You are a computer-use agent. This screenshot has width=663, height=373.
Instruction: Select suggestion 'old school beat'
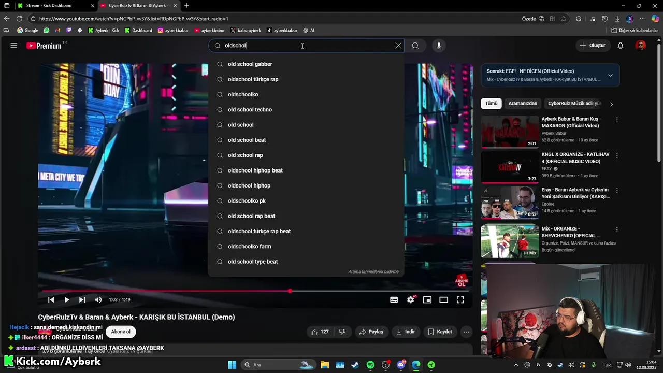306,140
